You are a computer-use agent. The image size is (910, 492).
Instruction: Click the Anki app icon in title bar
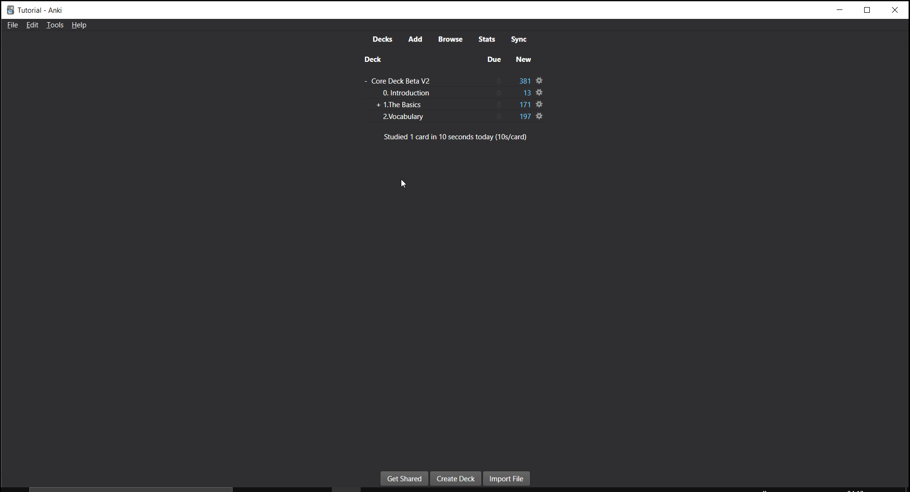10,10
